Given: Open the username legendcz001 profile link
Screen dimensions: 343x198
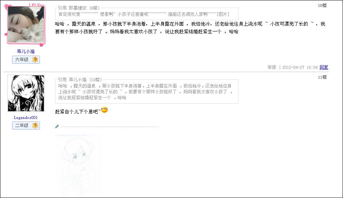Looking at the screenshot, I should (26, 117).
